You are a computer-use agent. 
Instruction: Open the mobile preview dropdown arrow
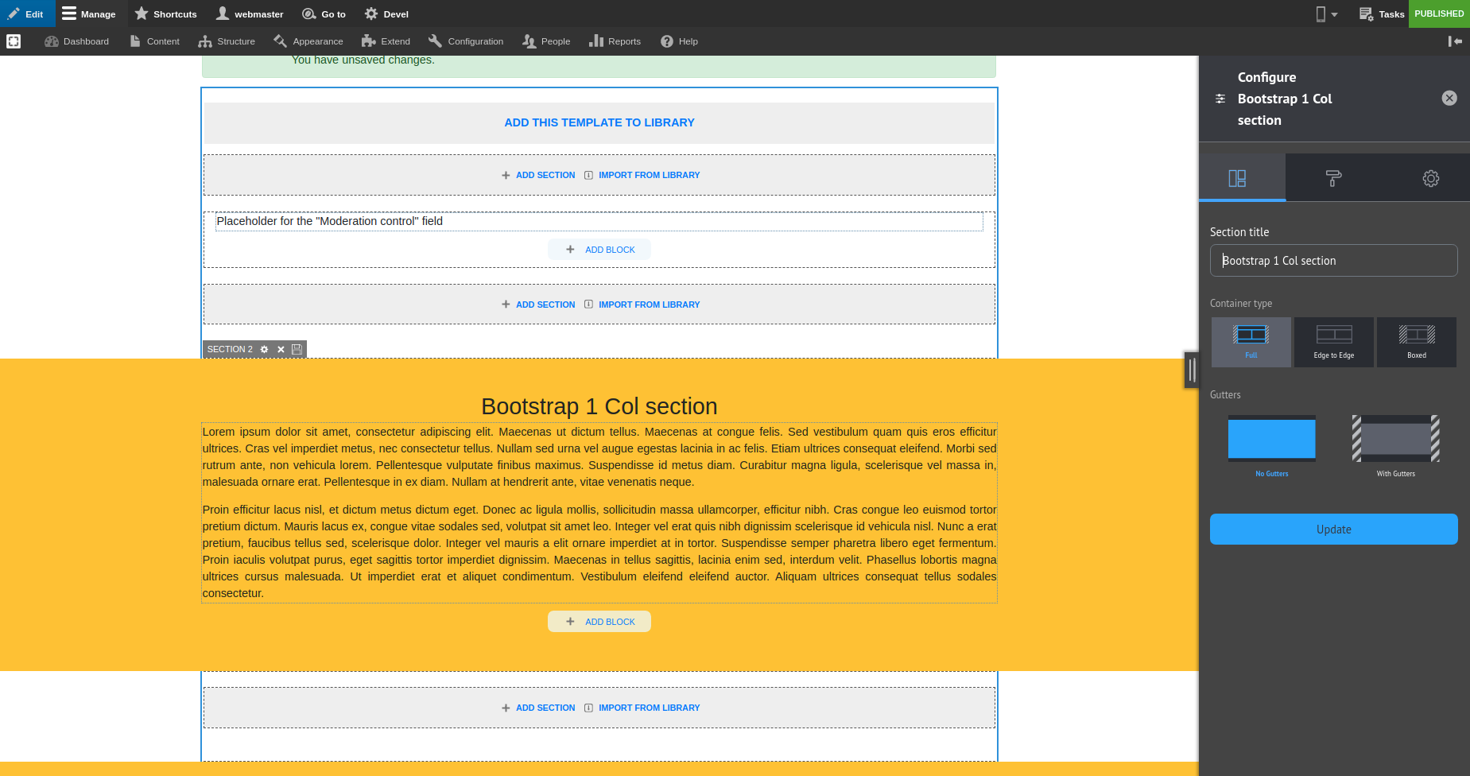(1335, 14)
